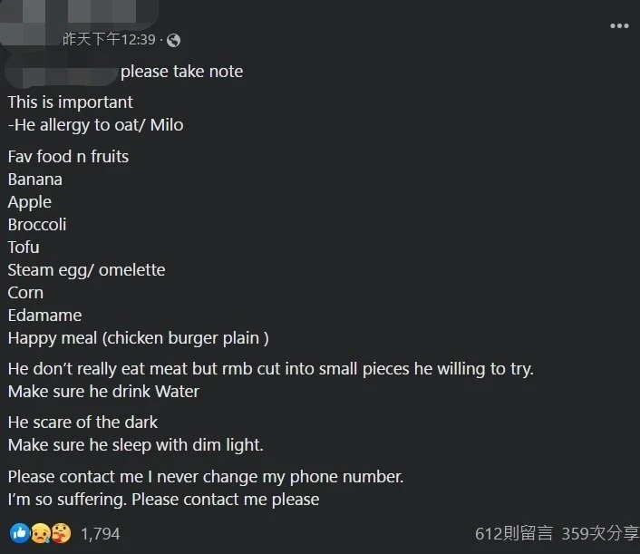Click the 'This is important' line

(71, 102)
